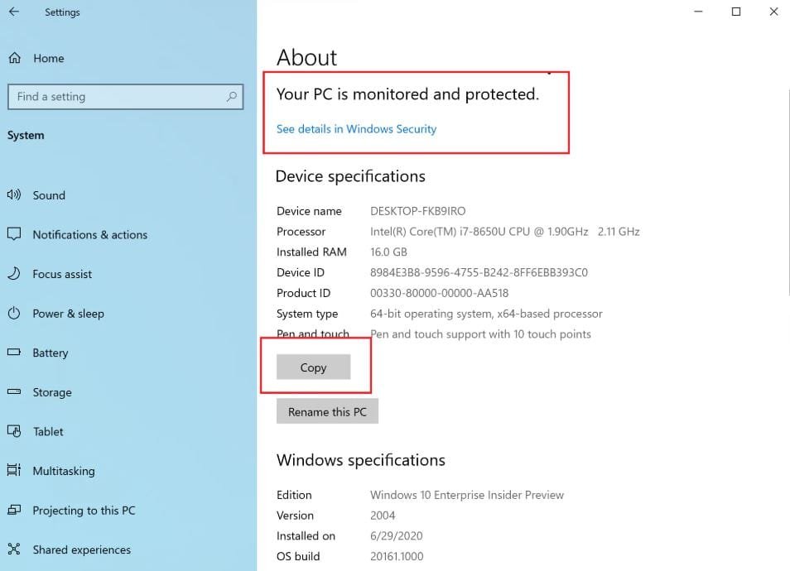Open the Battery icon in sidebar
This screenshot has width=790, height=571.
14,353
